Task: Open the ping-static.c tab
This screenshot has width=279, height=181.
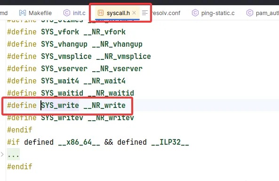Action: click(x=213, y=13)
